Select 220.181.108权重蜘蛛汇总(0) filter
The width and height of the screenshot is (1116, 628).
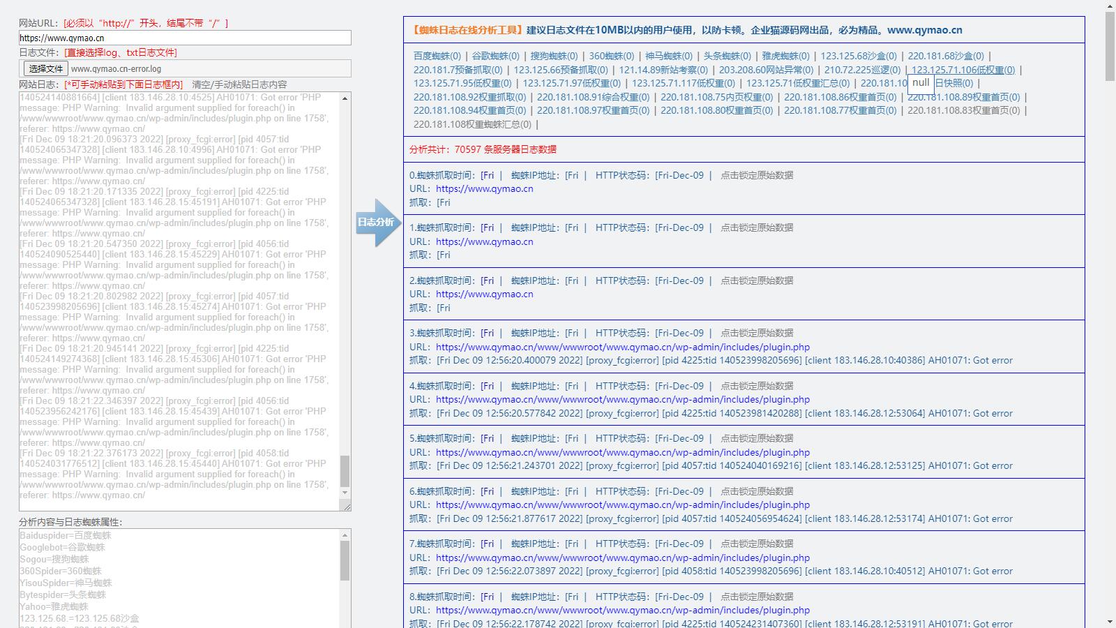472,124
